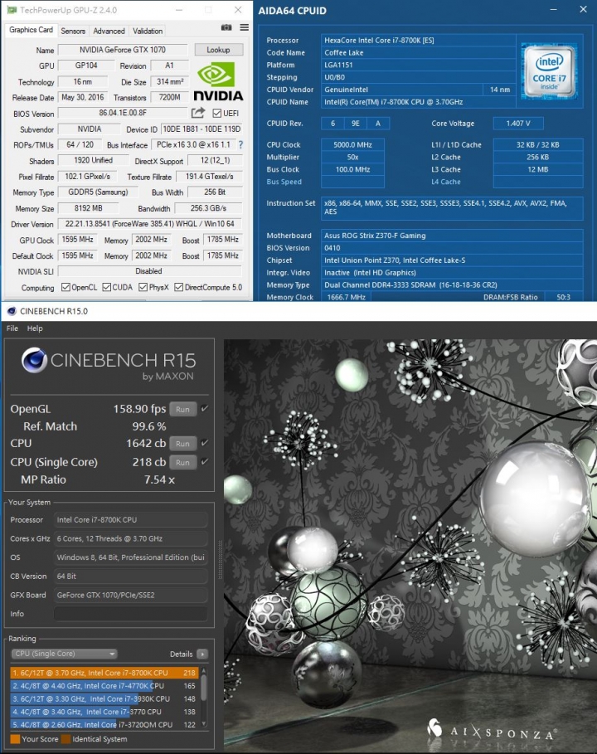Click the Cinebench R15 sphere logo
Image resolution: width=597 pixels, height=754 pixels.
coord(34,361)
